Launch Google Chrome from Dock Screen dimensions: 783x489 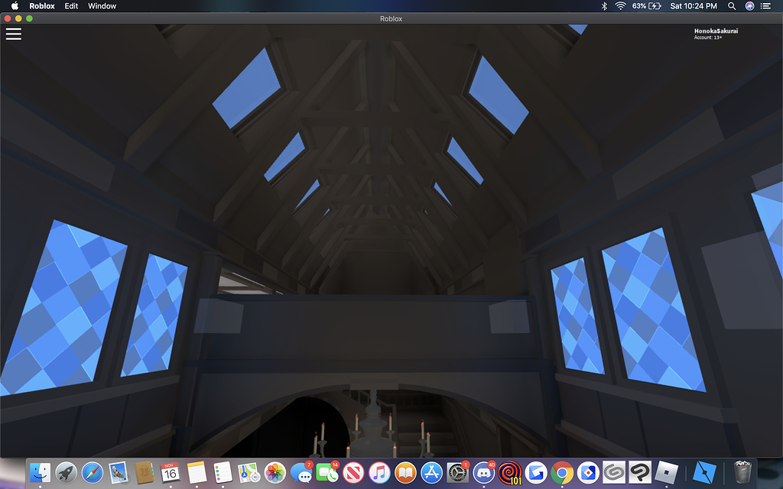(x=562, y=472)
